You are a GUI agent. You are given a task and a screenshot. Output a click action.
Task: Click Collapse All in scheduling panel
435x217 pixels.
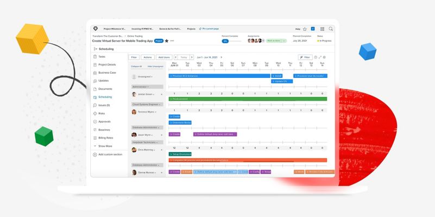(x=136, y=66)
